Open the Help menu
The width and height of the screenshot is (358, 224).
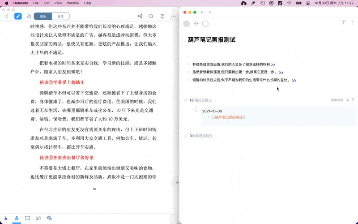point(87,3)
